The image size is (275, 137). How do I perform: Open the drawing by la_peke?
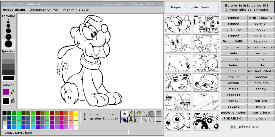coord(261,42)
